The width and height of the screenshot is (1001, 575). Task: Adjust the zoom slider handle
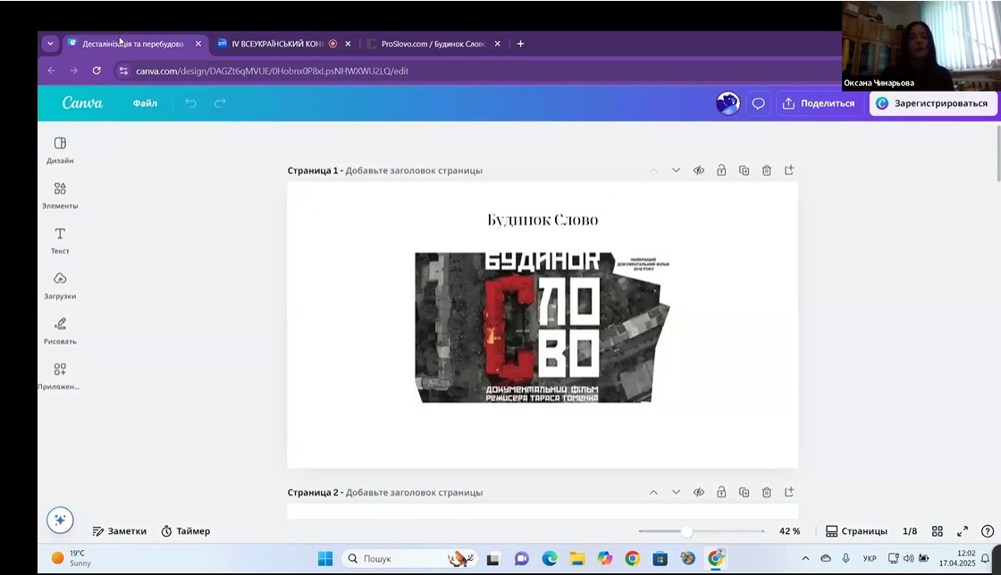pyautogui.click(x=687, y=531)
